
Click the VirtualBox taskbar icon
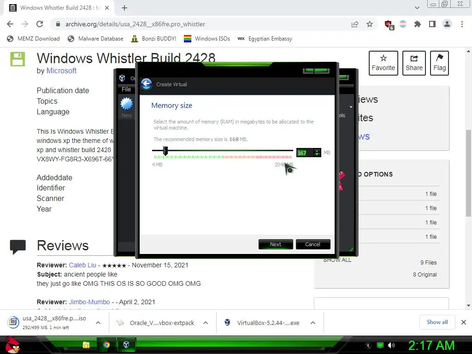pos(126,345)
